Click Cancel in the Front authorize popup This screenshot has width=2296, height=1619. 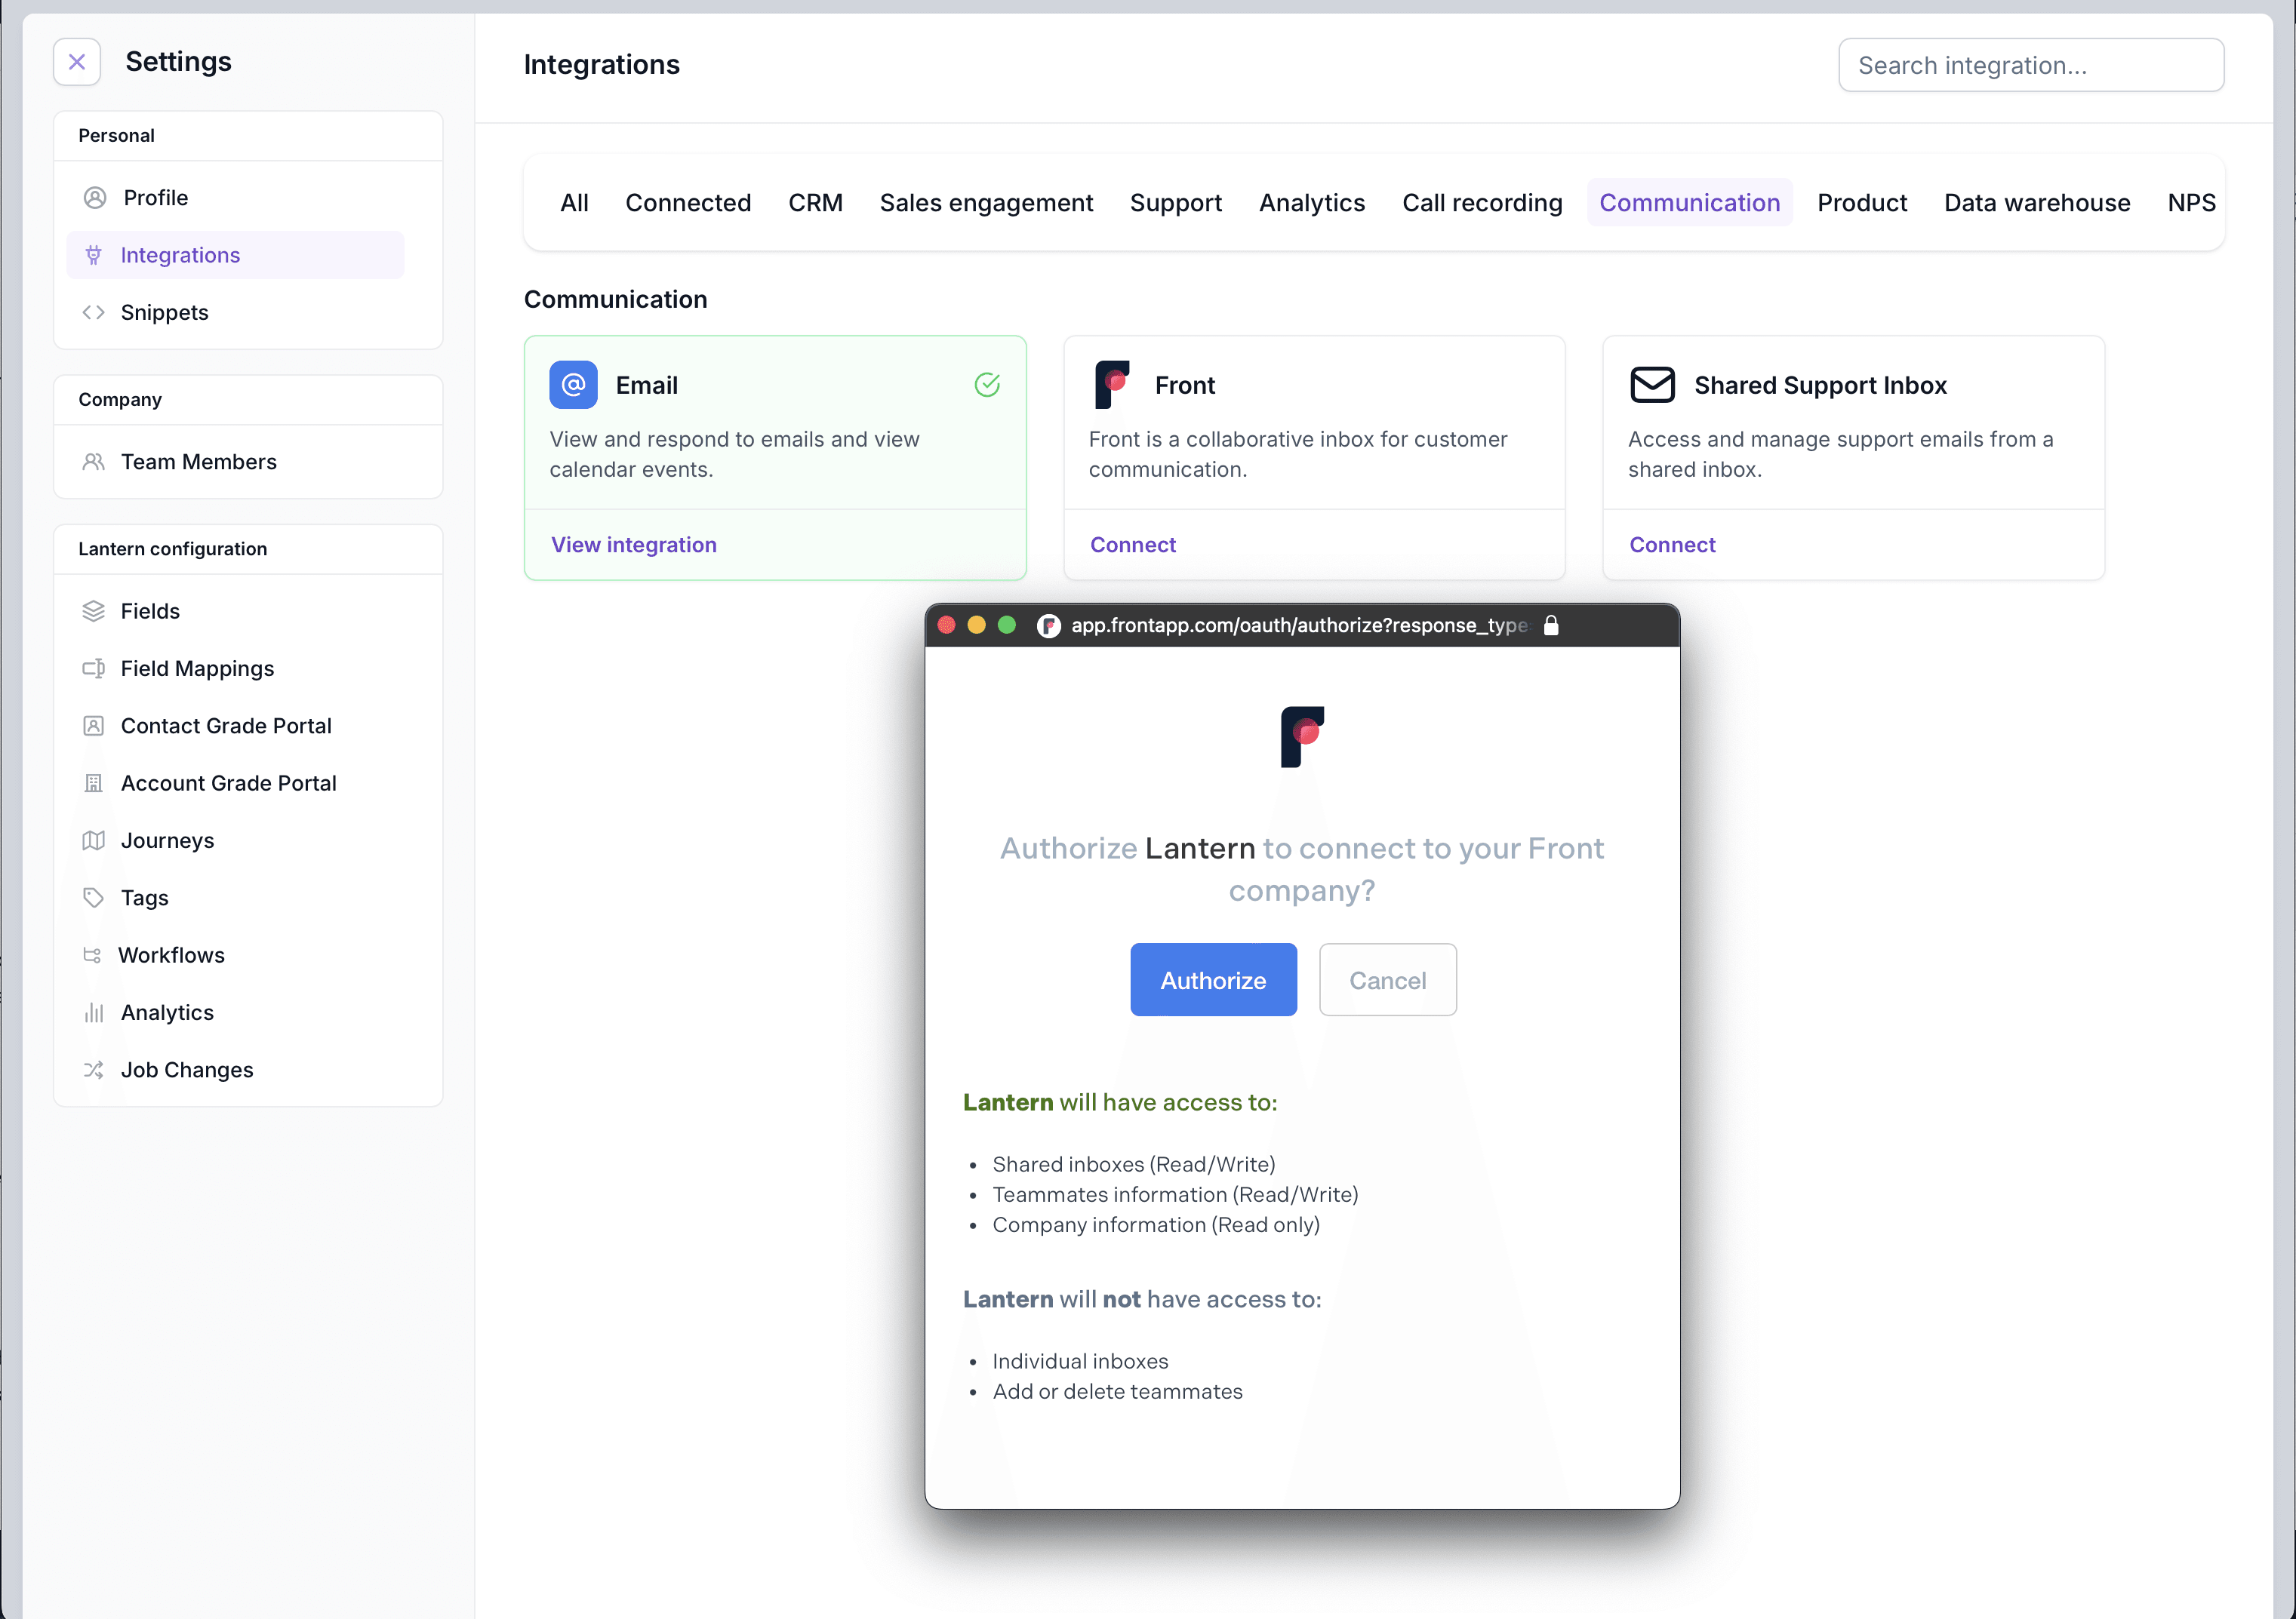click(1387, 979)
